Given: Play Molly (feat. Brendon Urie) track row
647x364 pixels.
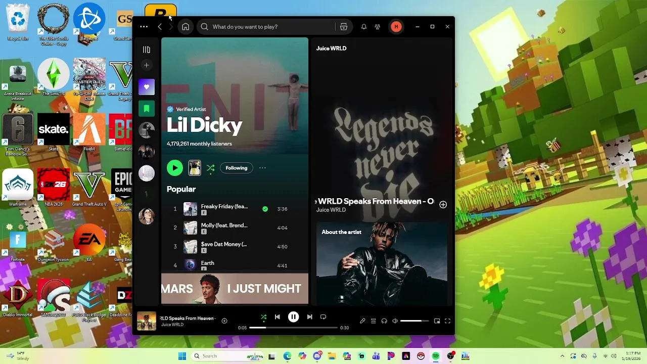Looking at the screenshot, I should 235,228.
